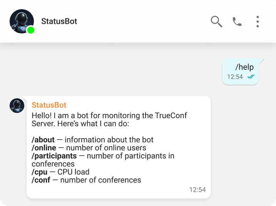Image resolution: width=276 pixels, height=206 pixels.
Task: Select the /cpu command
Action: pos(39,172)
